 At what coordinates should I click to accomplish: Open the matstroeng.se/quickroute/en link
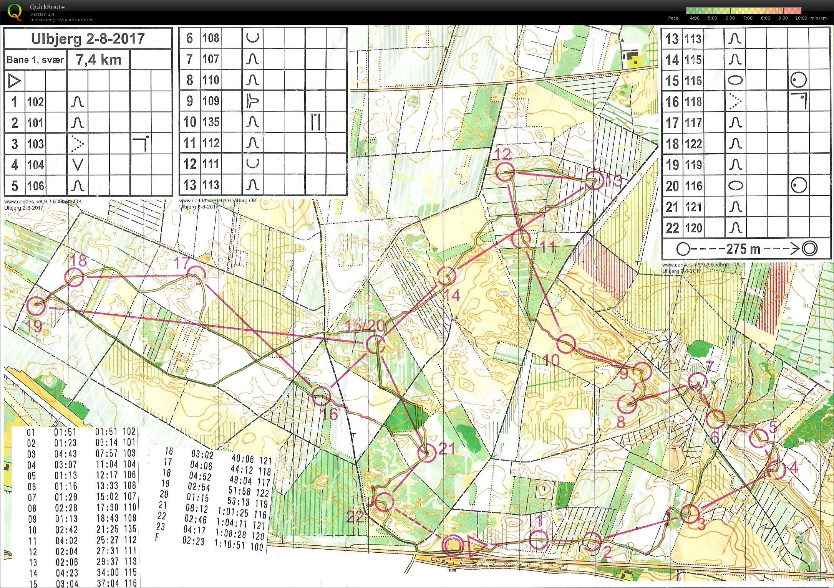(x=62, y=20)
